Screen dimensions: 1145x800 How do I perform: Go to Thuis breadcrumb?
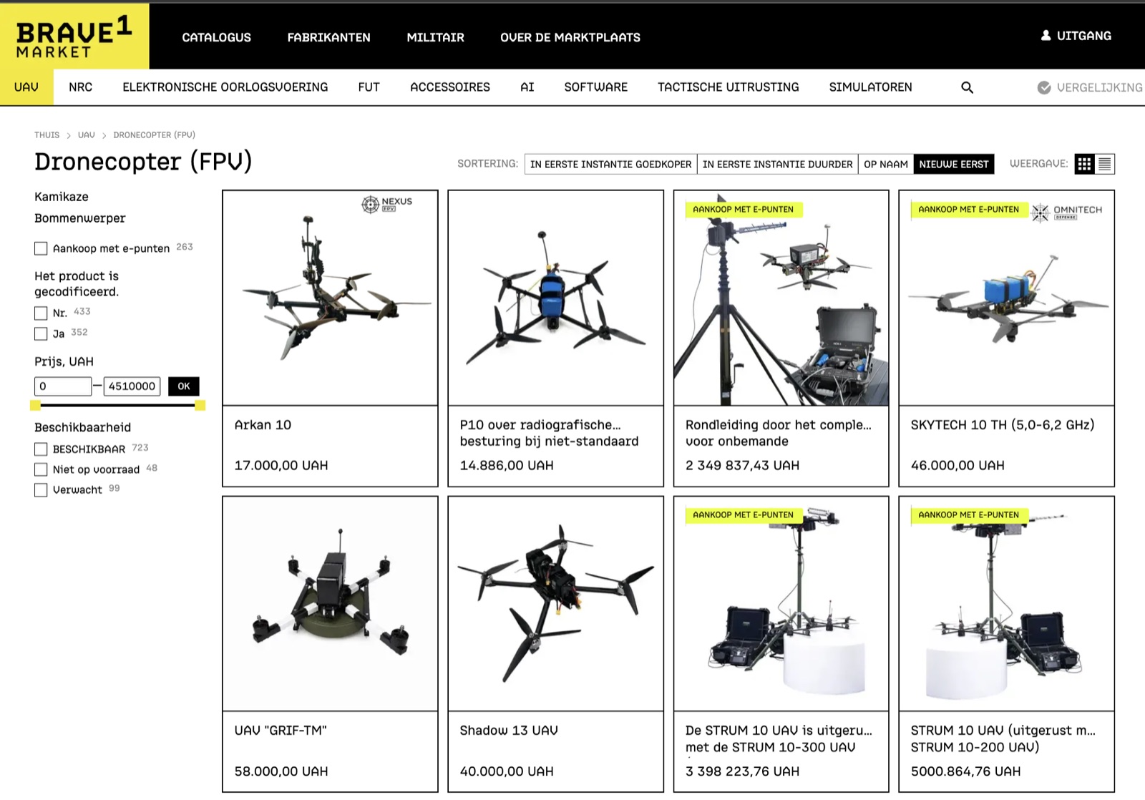click(x=47, y=135)
